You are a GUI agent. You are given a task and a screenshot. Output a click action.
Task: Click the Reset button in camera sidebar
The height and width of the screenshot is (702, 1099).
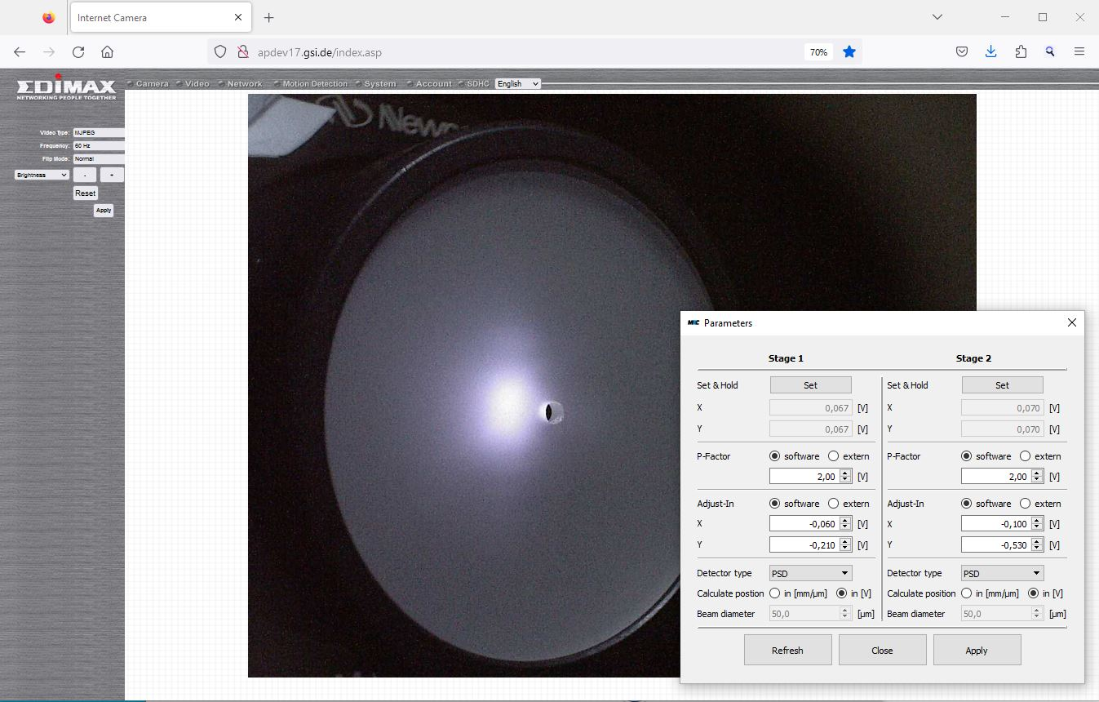coord(85,193)
